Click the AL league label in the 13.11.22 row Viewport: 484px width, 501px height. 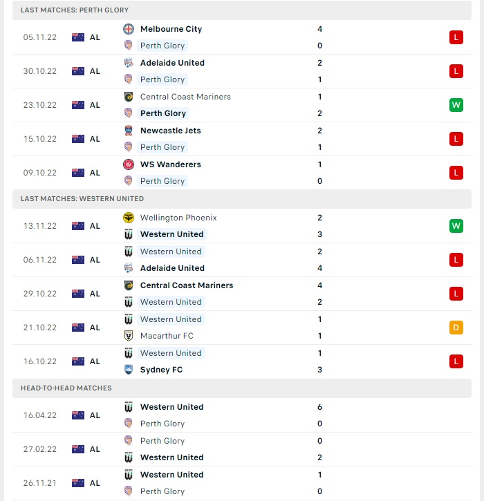pyautogui.click(x=95, y=226)
